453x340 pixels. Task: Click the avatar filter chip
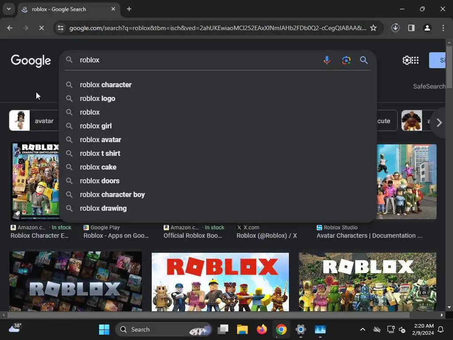point(34,120)
